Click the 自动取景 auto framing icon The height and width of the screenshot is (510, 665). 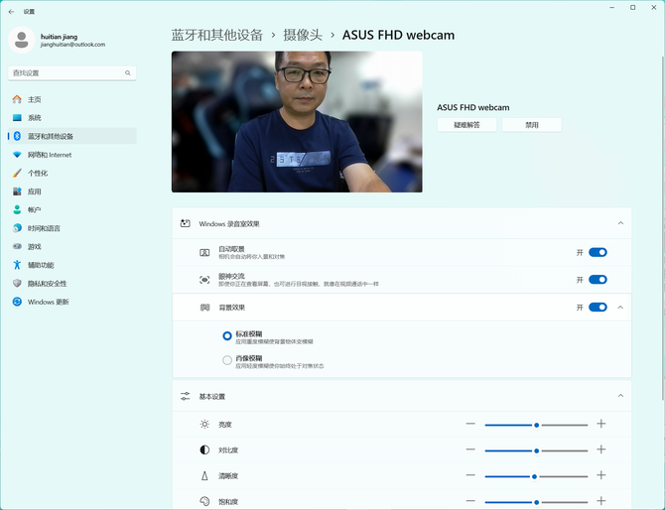click(x=204, y=253)
